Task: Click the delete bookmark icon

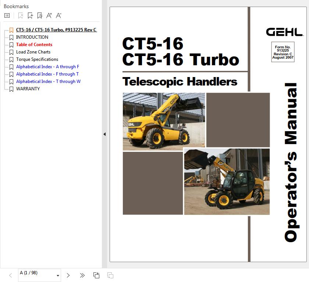Action: click(x=21, y=15)
